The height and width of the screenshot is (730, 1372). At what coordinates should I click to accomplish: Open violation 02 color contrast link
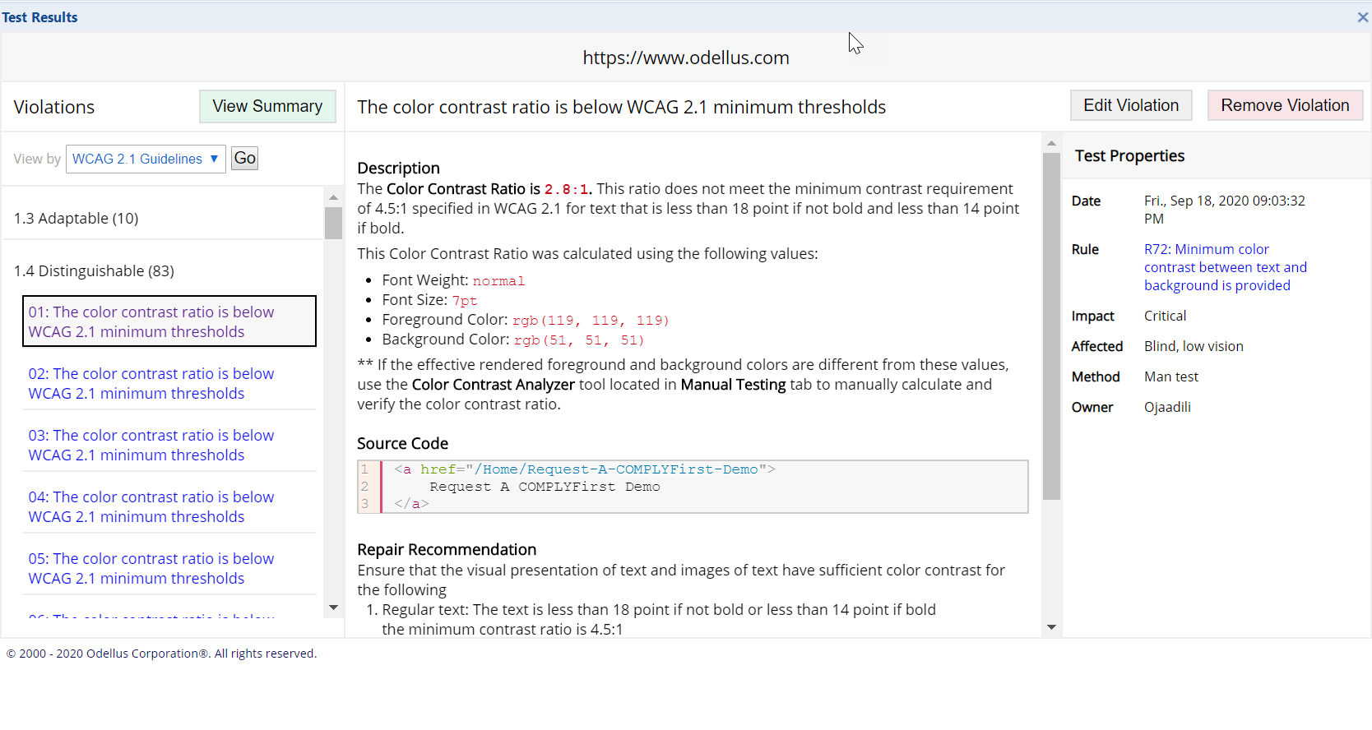tap(151, 383)
